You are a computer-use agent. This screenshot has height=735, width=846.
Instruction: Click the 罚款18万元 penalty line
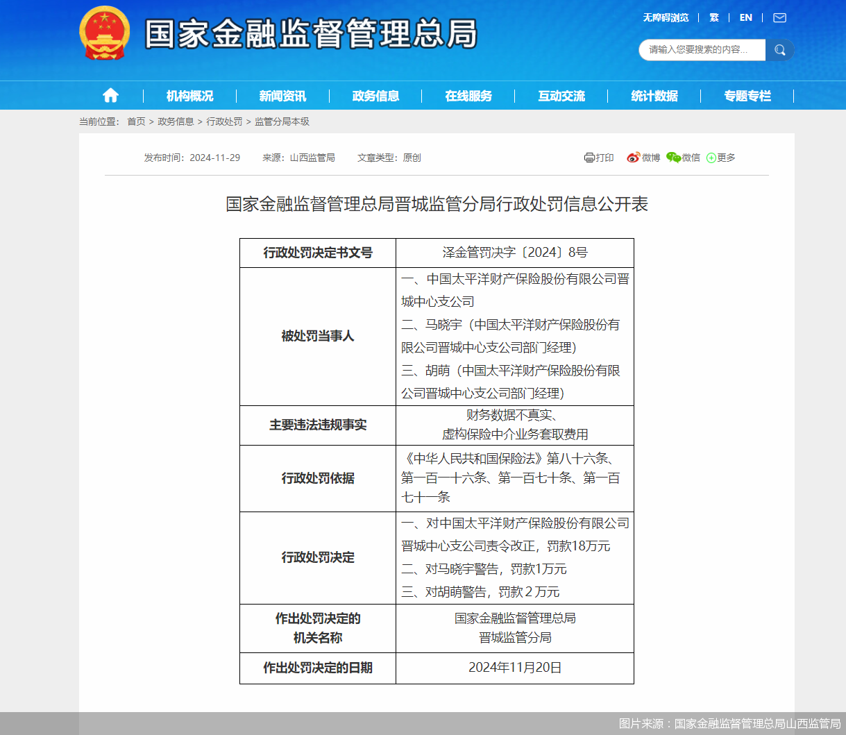[506, 546]
